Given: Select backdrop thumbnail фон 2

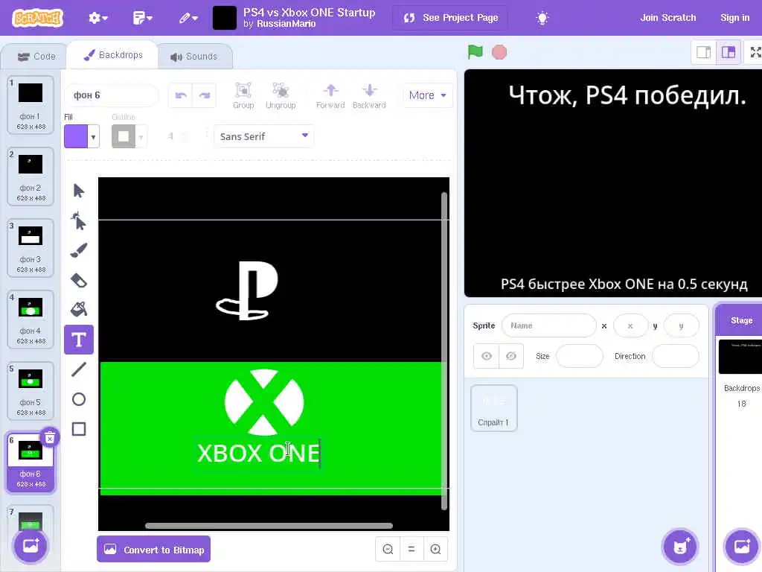Looking at the screenshot, I should click(x=31, y=176).
